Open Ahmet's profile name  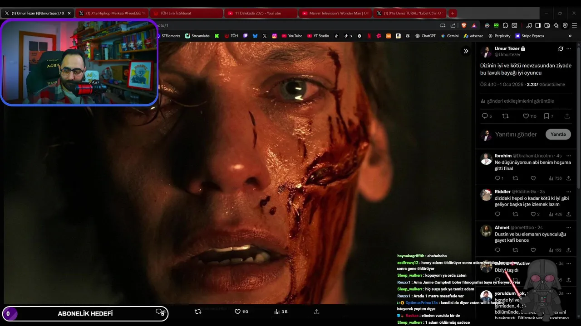[502, 227]
